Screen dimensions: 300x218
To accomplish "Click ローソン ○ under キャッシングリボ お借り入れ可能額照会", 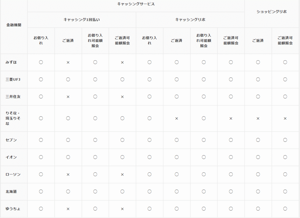I will (x=204, y=174).
